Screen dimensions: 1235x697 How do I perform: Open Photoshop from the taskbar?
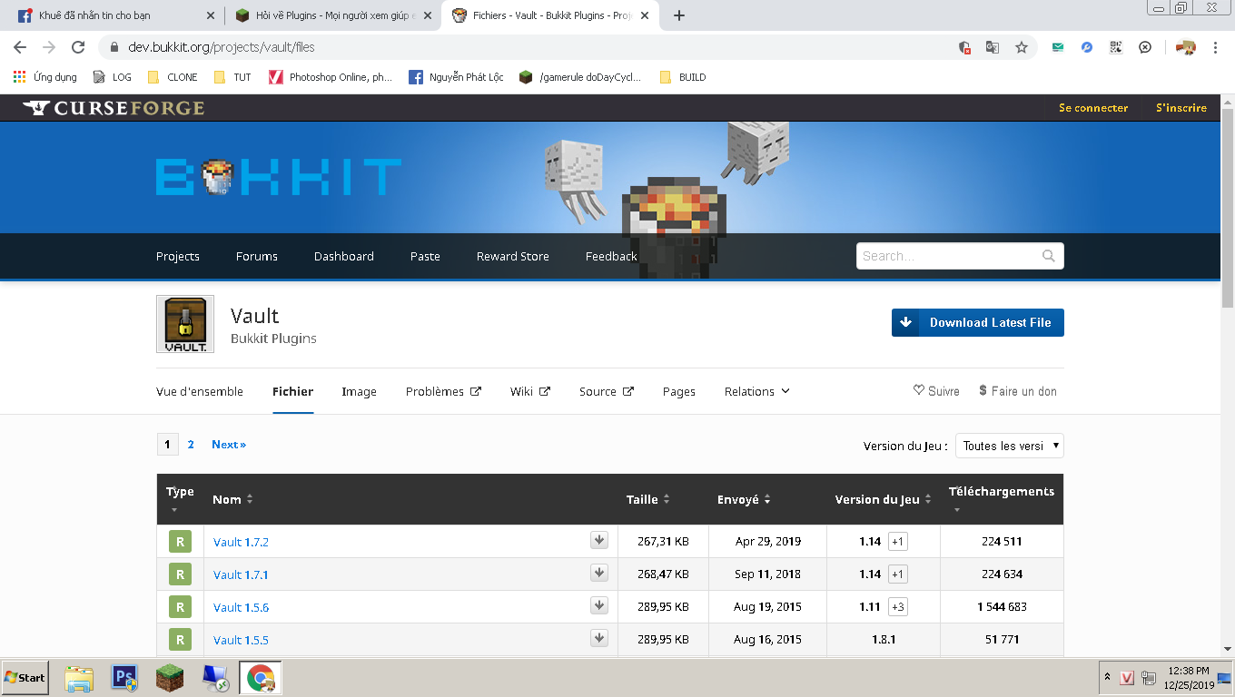click(x=124, y=678)
